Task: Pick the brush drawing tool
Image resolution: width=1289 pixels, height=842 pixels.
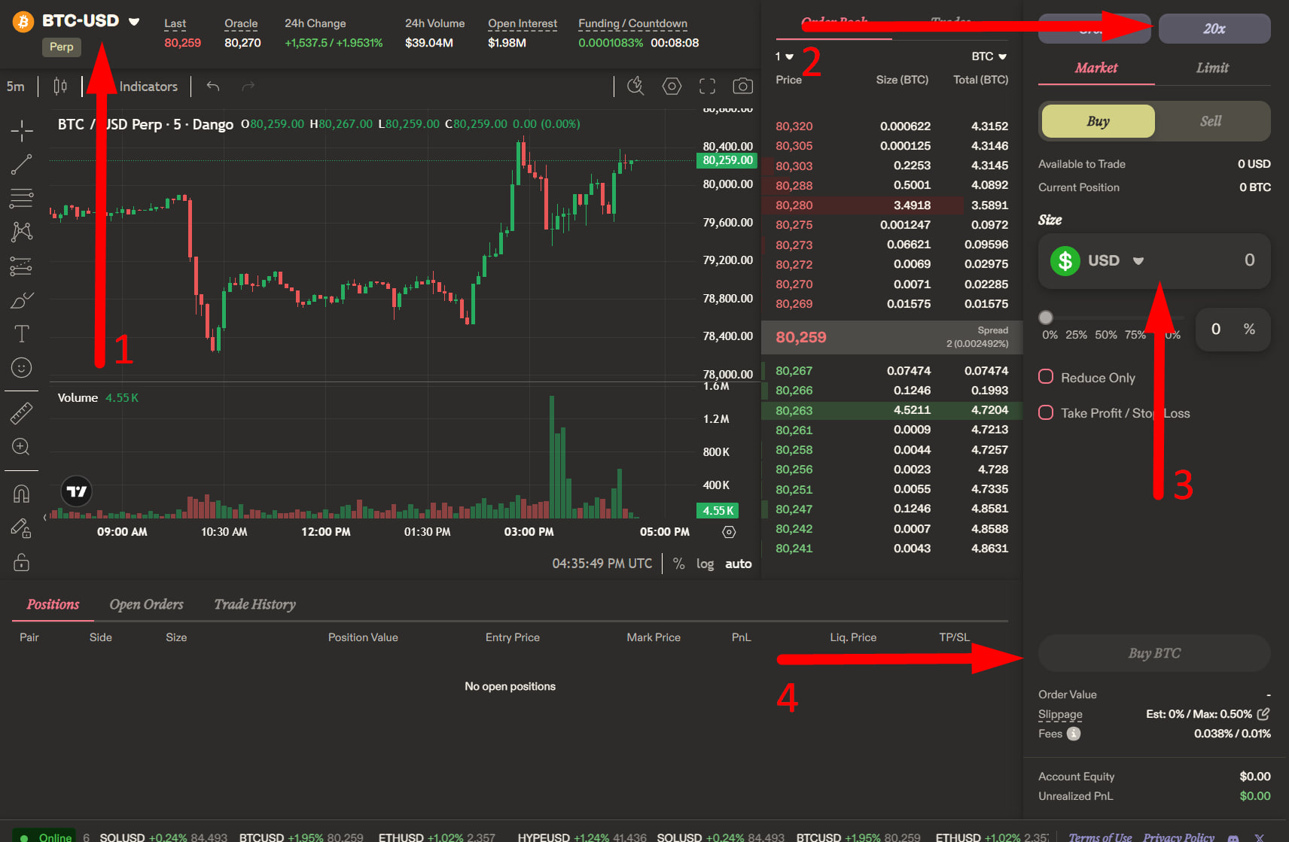Action: click(x=22, y=300)
